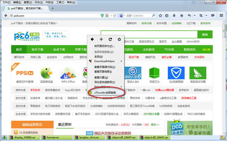Open the hamburger menu in Firefox toolbar

click(x=221, y=15)
